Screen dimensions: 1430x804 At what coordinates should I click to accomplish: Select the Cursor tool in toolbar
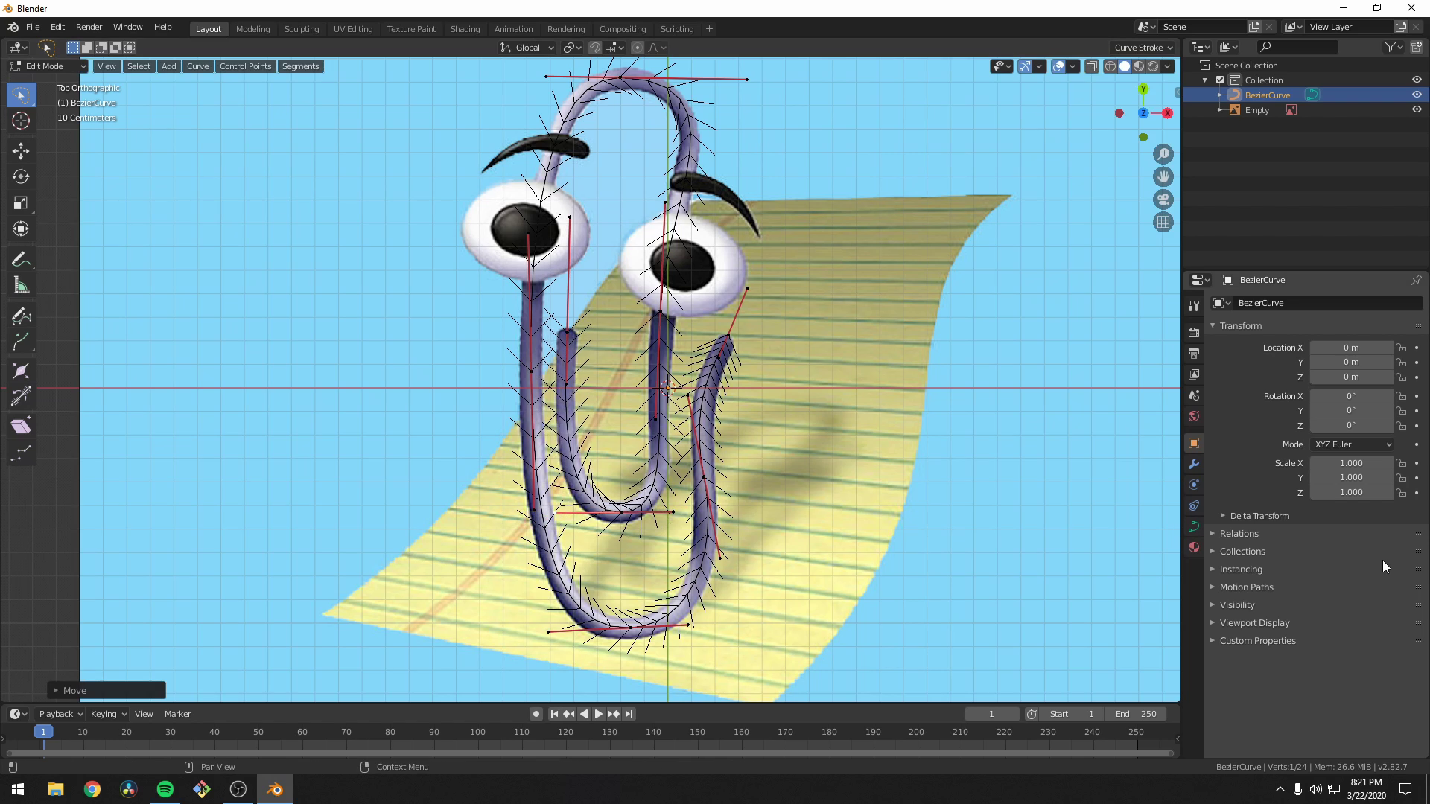click(21, 121)
